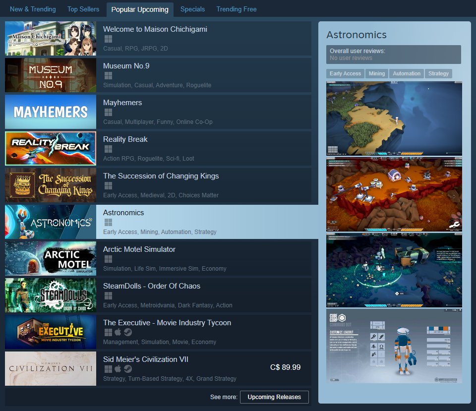Viewport: 476px width, 411px height.
Task: Click the Overall user reviews box
Action: click(393, 55)
